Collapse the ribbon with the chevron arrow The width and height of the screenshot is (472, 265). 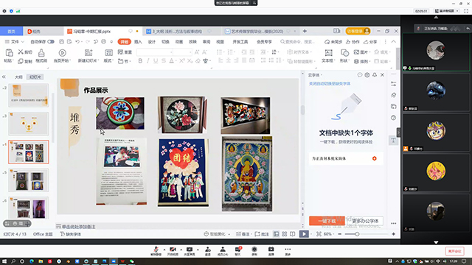coord(393,42)
